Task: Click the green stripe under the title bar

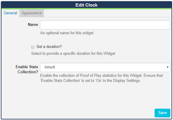Action: point(87,9)
